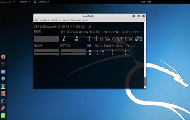Open the Files folder icon in dock
This screenshot has width=190, height=120.
coord(3,72)
